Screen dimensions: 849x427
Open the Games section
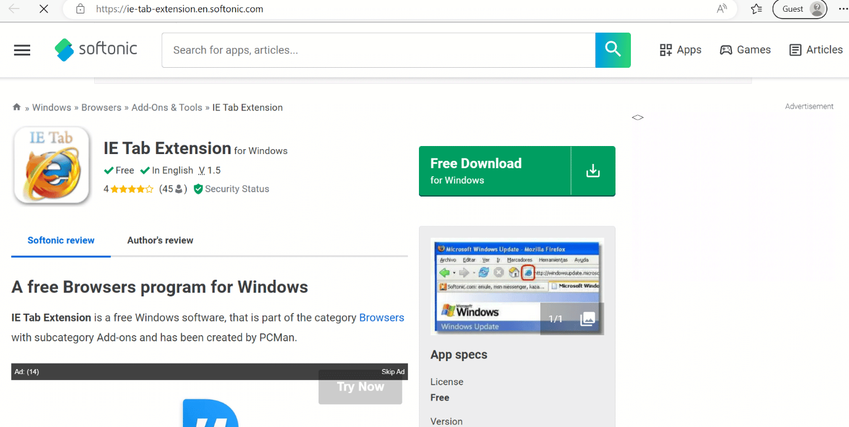[x=745, y=50]
